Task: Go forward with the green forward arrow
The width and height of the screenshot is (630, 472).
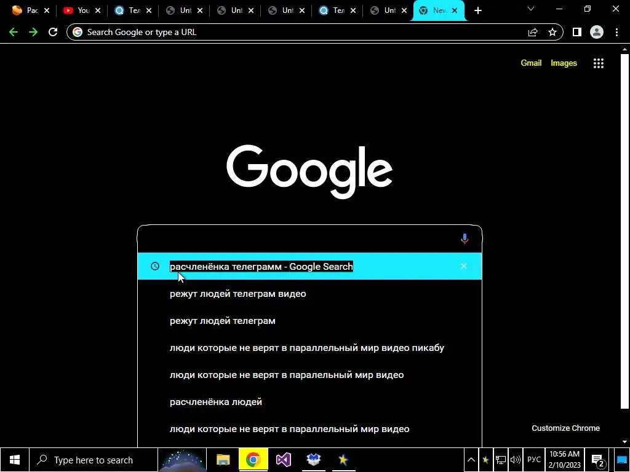Action: [33, 32]
